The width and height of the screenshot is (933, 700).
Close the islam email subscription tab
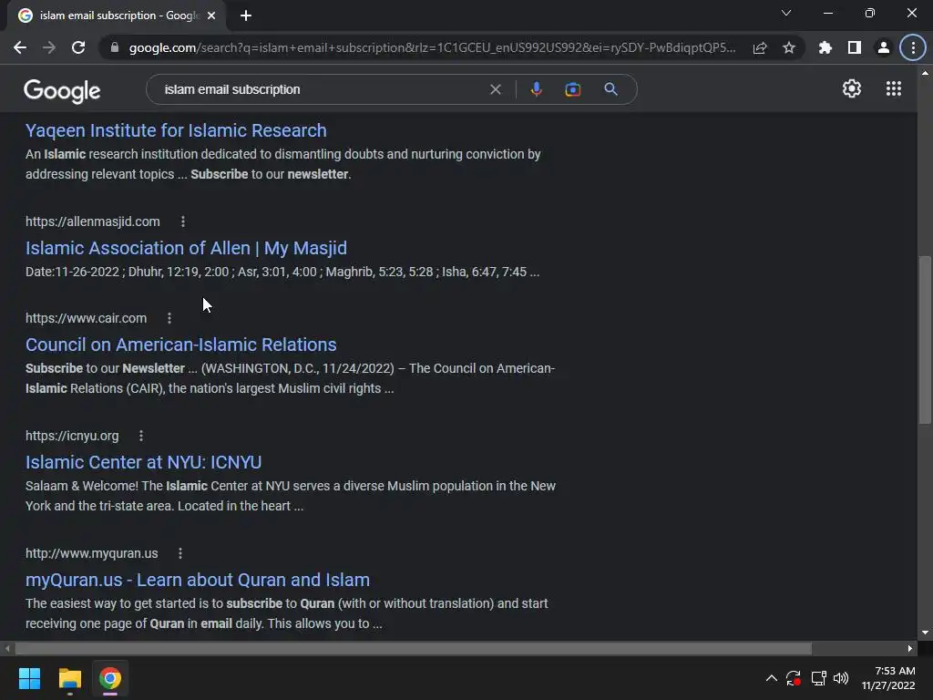tap(211, 15)
